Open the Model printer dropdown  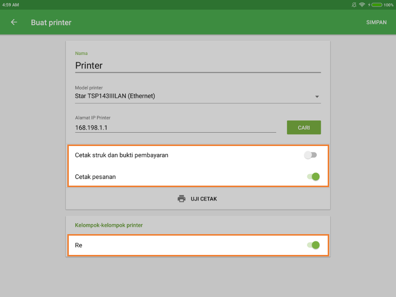click(198, 96)
